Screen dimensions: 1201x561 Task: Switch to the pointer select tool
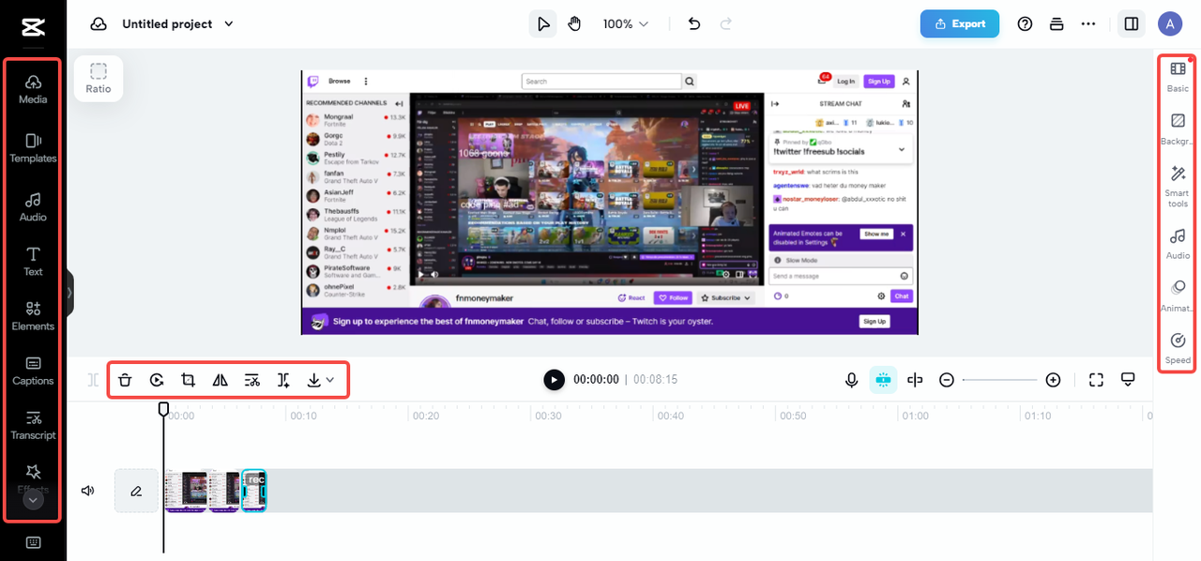coord(542,23)
